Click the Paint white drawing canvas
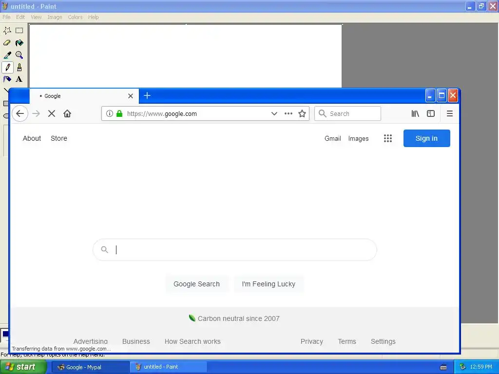499x374 pixels. [x=186, y=56]
